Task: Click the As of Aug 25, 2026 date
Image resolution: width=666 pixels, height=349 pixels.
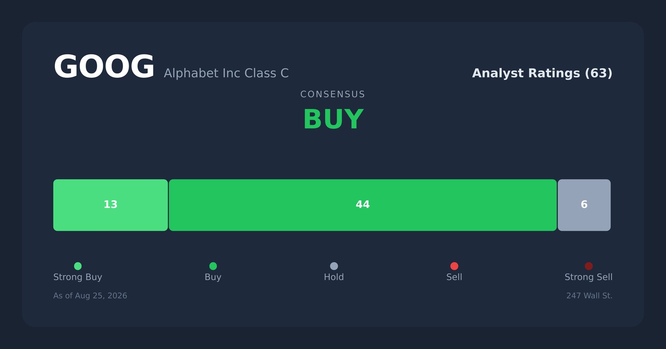Action: (90, 296)
